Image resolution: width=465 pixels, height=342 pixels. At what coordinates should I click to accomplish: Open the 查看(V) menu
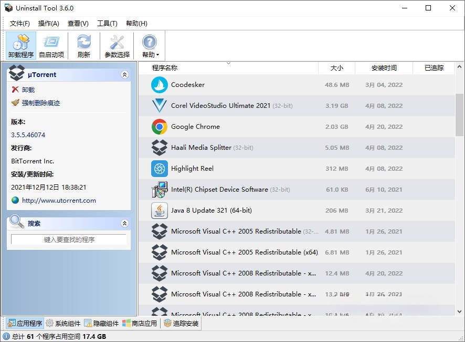tap(78, 24)
